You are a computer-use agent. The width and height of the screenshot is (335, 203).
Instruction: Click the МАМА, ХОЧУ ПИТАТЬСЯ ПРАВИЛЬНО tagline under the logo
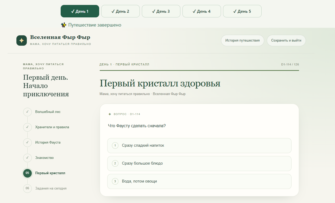point(61,44)
